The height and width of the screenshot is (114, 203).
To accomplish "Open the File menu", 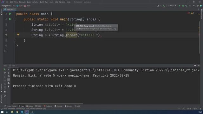I will tap(7, 2).
